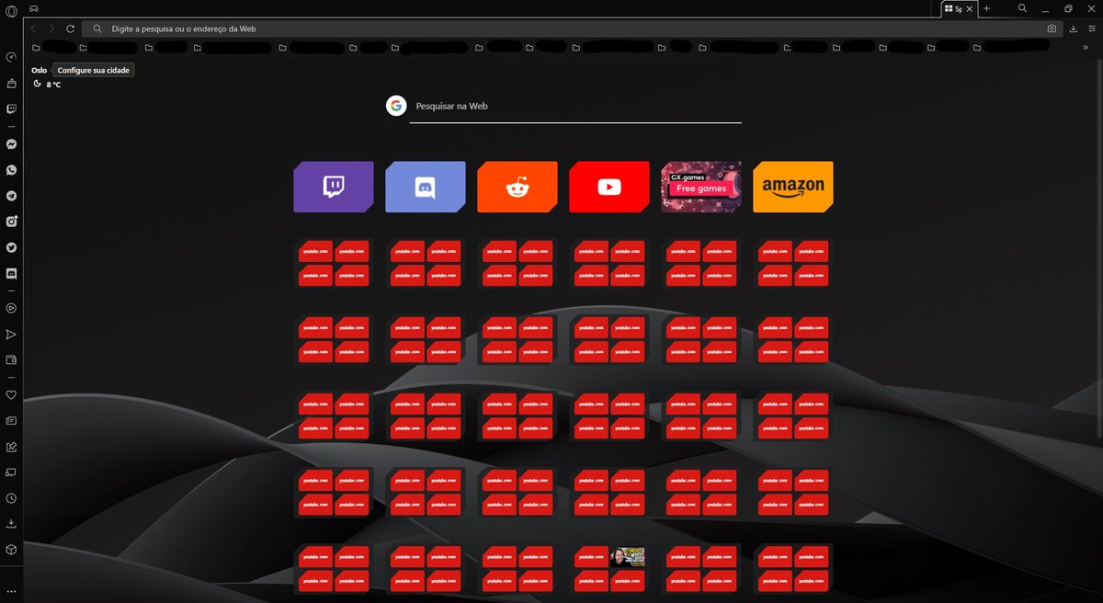Open Instagram in the sidebar
The width and height of the screenshot is (1103, 603).
(11, 222)
